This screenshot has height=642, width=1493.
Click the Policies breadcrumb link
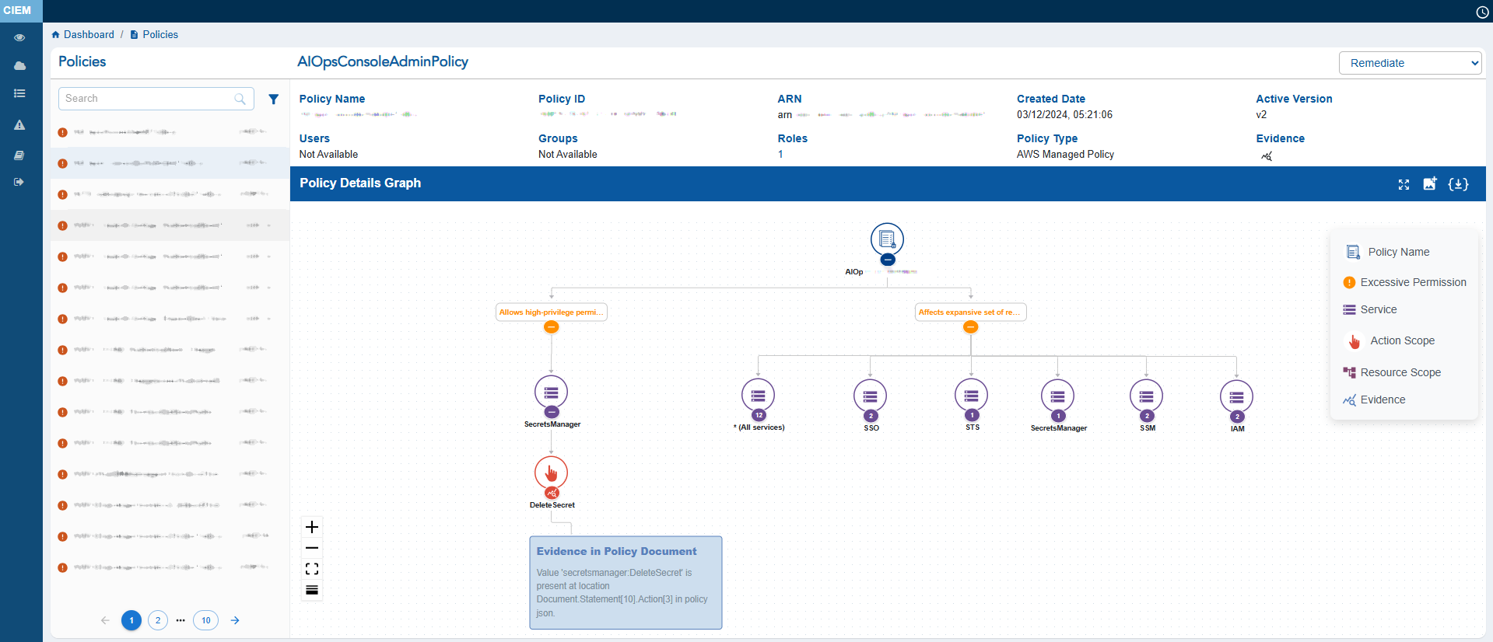(159, 34)
